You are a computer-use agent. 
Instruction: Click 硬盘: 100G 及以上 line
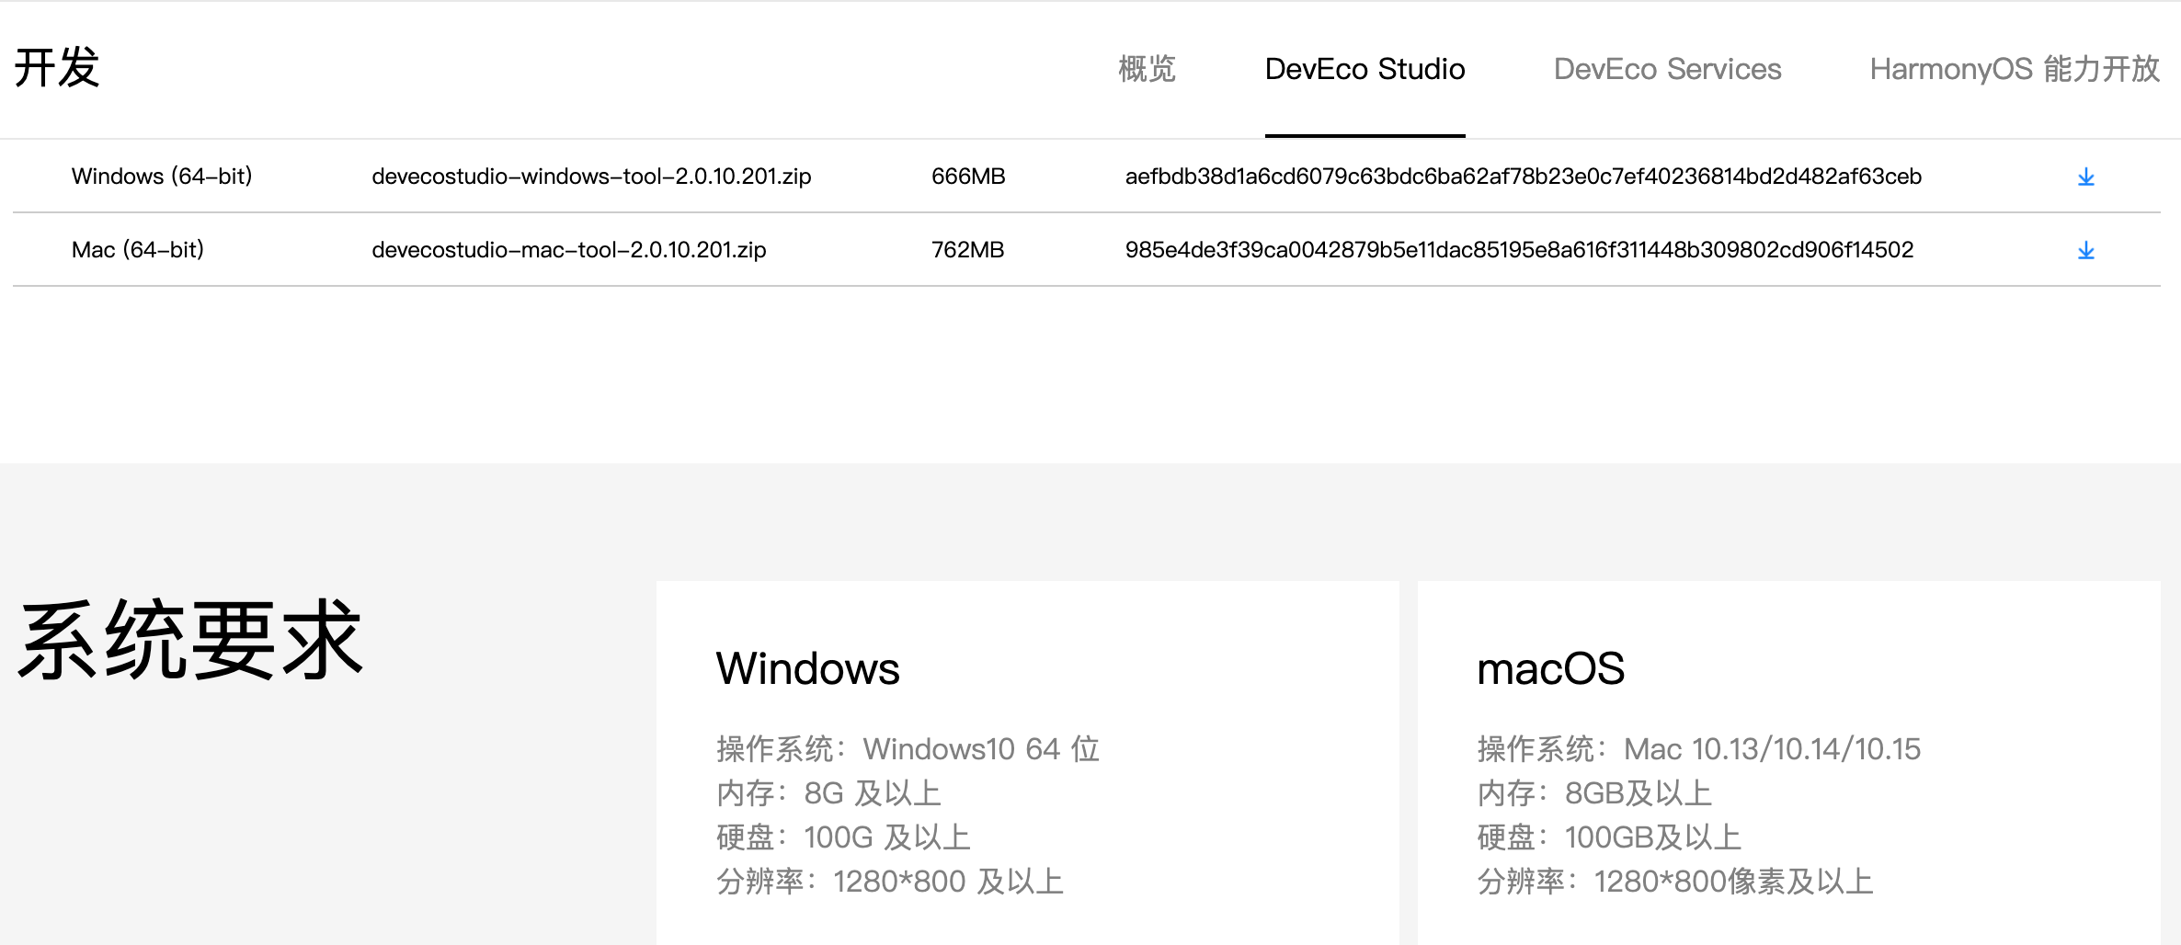click(x=843, y=837)
